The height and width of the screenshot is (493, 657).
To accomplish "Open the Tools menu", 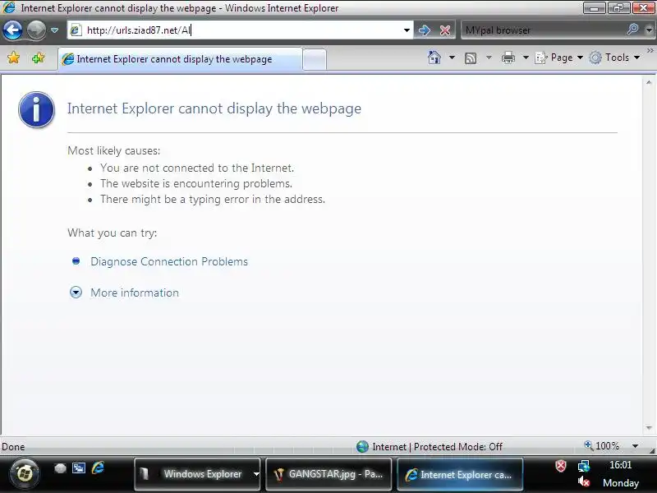I will [614, 58].
